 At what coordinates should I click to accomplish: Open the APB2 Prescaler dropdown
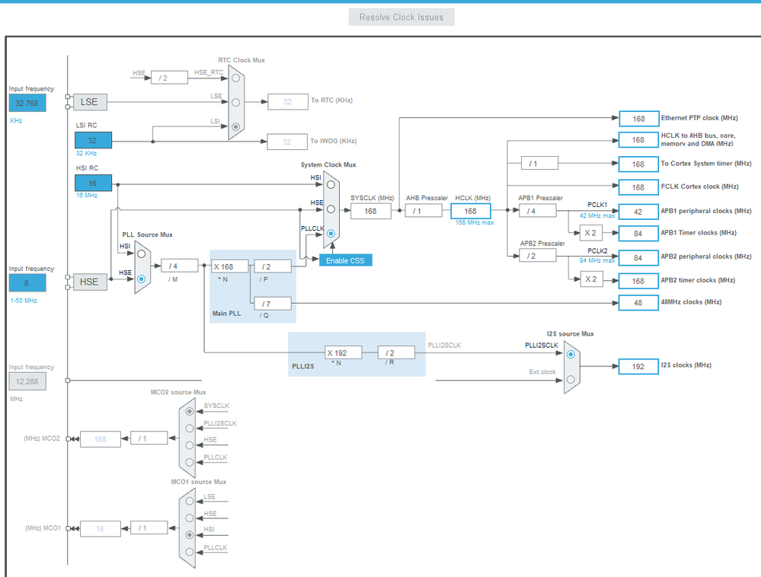[x=538, y=256]
